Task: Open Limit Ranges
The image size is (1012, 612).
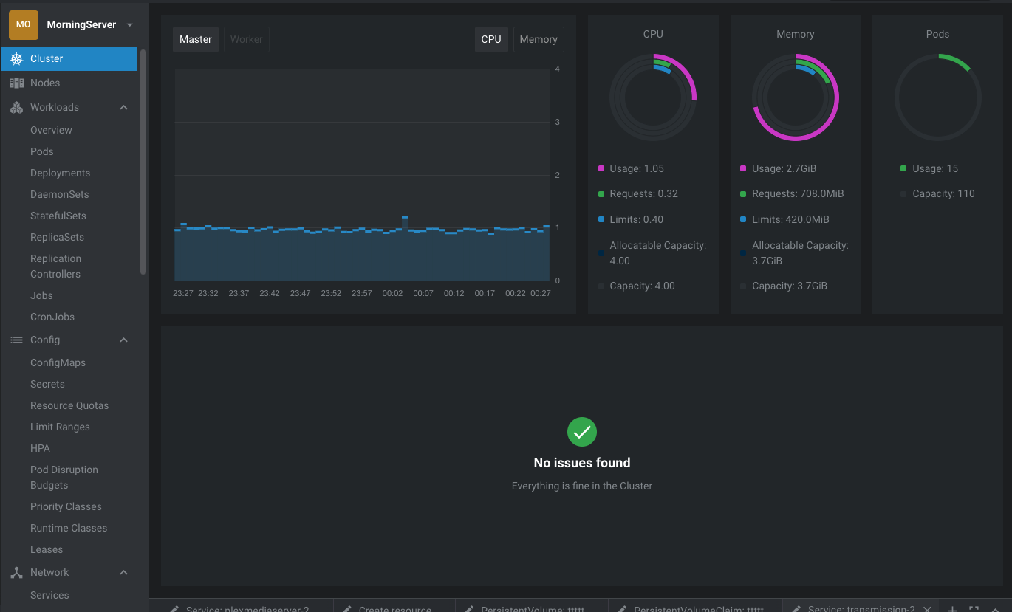Action: click(60, 427)
